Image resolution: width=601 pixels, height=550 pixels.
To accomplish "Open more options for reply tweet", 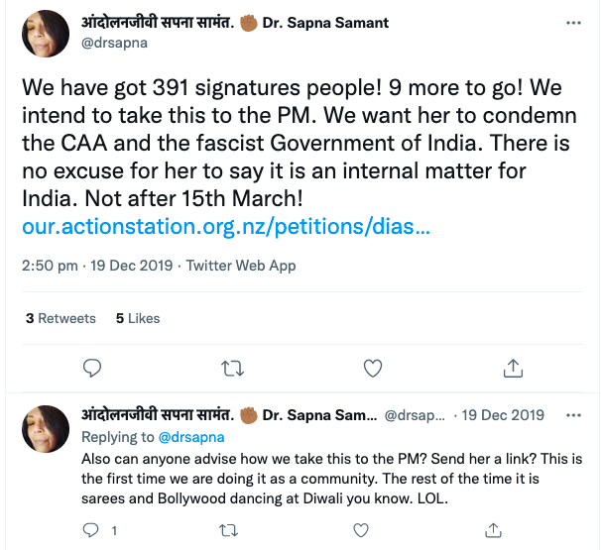I will tap(573, 415).
